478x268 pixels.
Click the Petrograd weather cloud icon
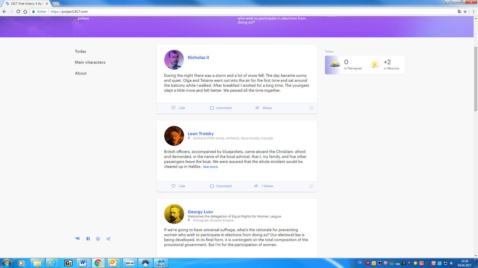click(334, 64)
